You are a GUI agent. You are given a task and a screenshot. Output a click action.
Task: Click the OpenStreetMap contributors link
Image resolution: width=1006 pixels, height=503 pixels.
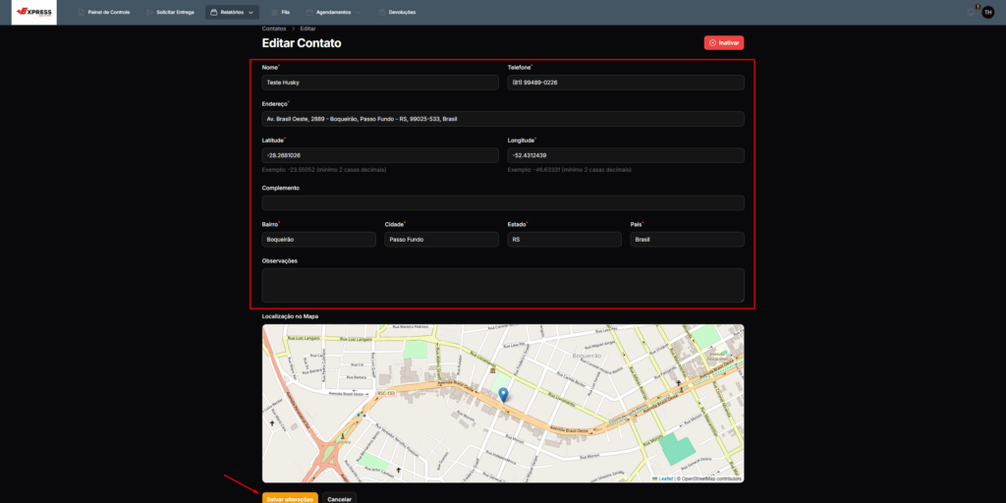tap(710, 478)
